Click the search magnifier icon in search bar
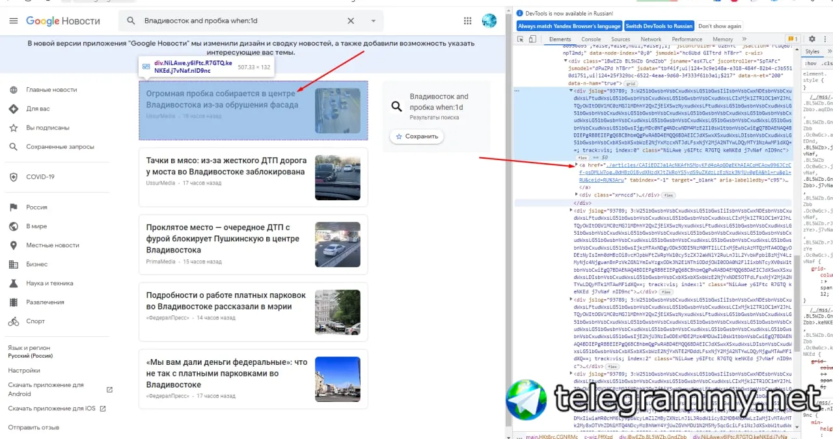This screenshot has width=833, height=439. coord(131,21)
